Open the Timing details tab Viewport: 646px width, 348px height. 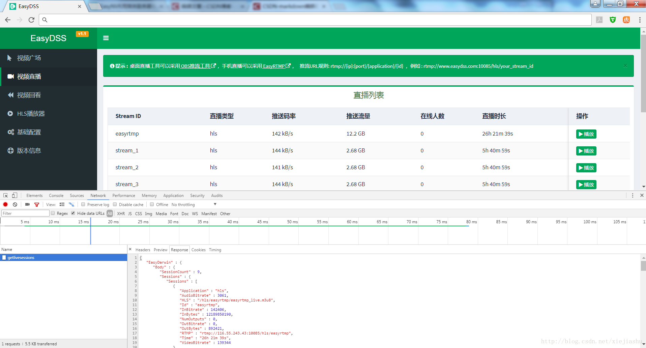coord(215,250)
